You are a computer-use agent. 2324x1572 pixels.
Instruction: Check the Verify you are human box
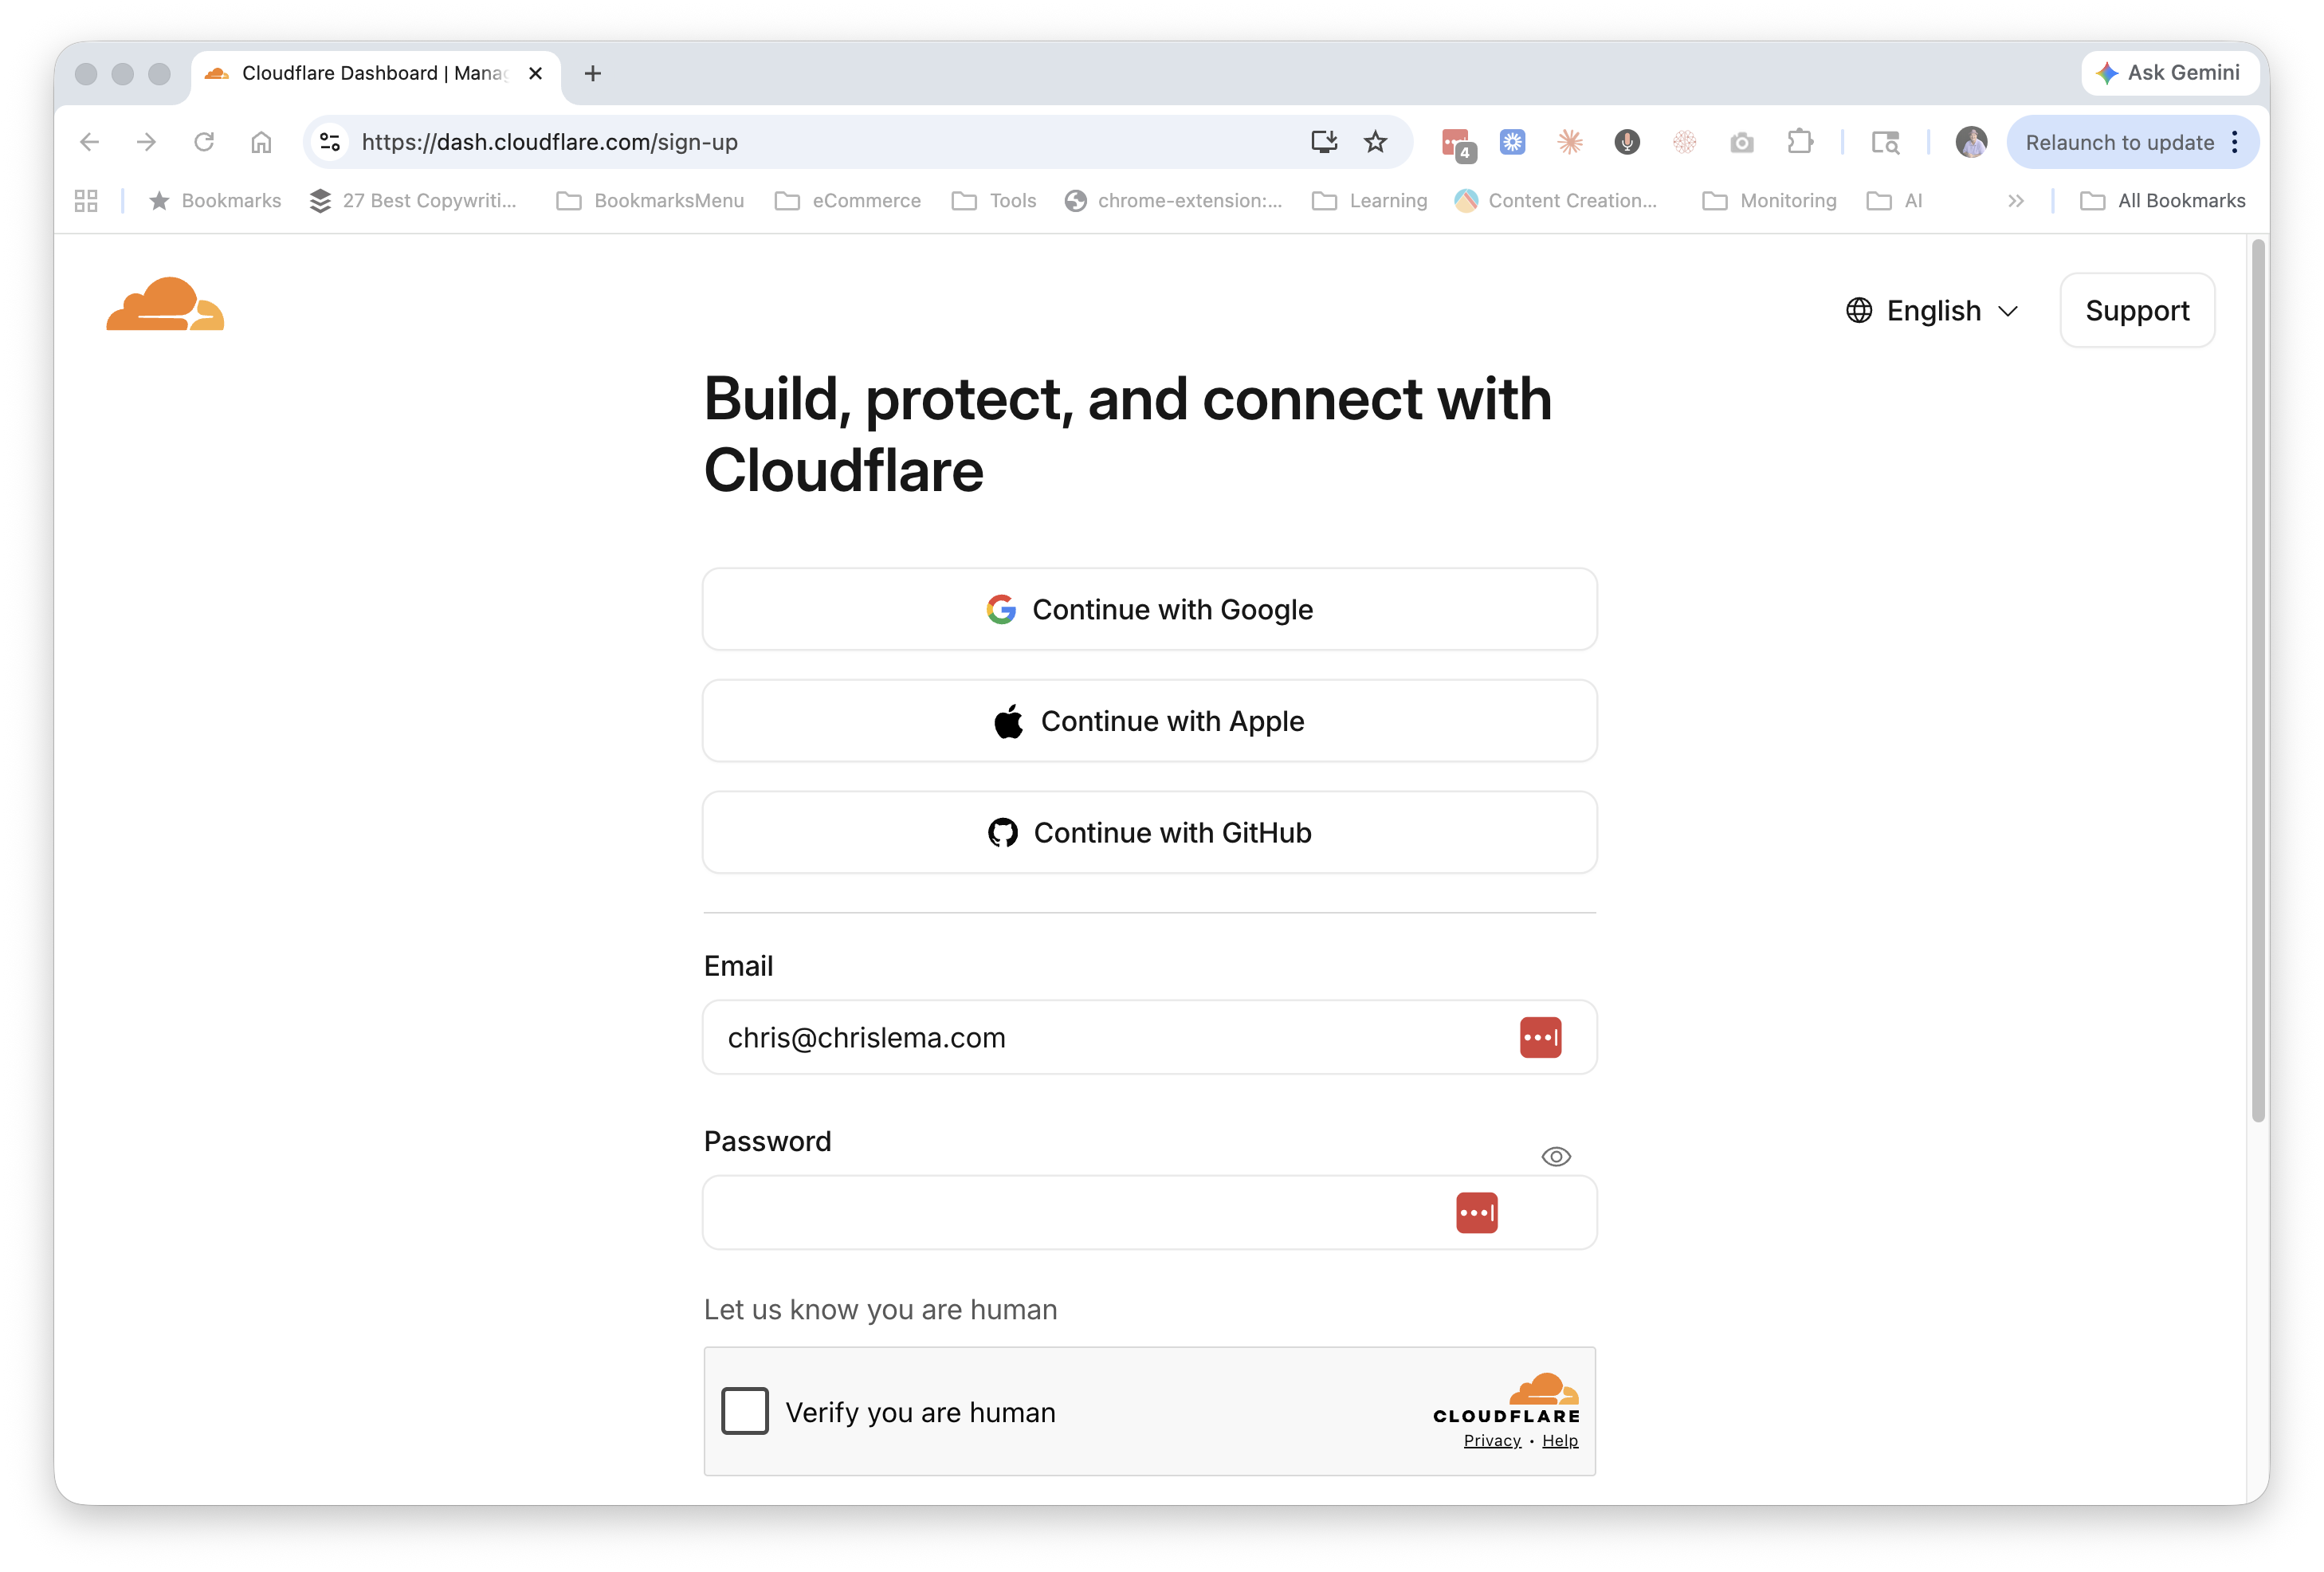[745, 1411]
